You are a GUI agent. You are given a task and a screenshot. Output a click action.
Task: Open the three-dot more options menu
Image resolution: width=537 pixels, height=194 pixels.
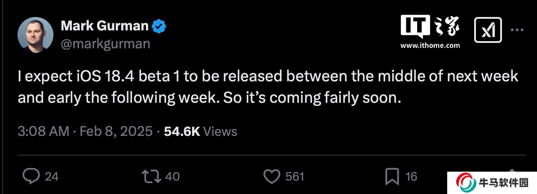517,30
